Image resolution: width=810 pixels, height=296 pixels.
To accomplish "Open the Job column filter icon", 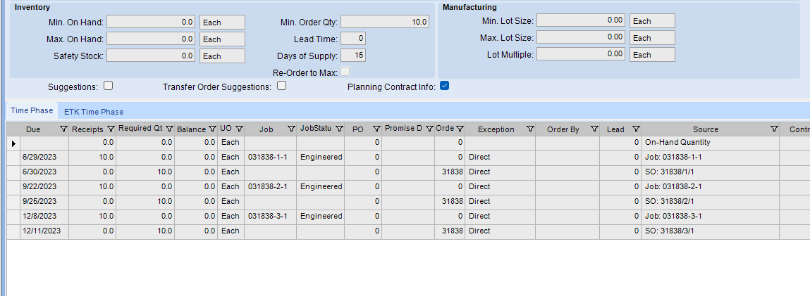I will [291, 129].
